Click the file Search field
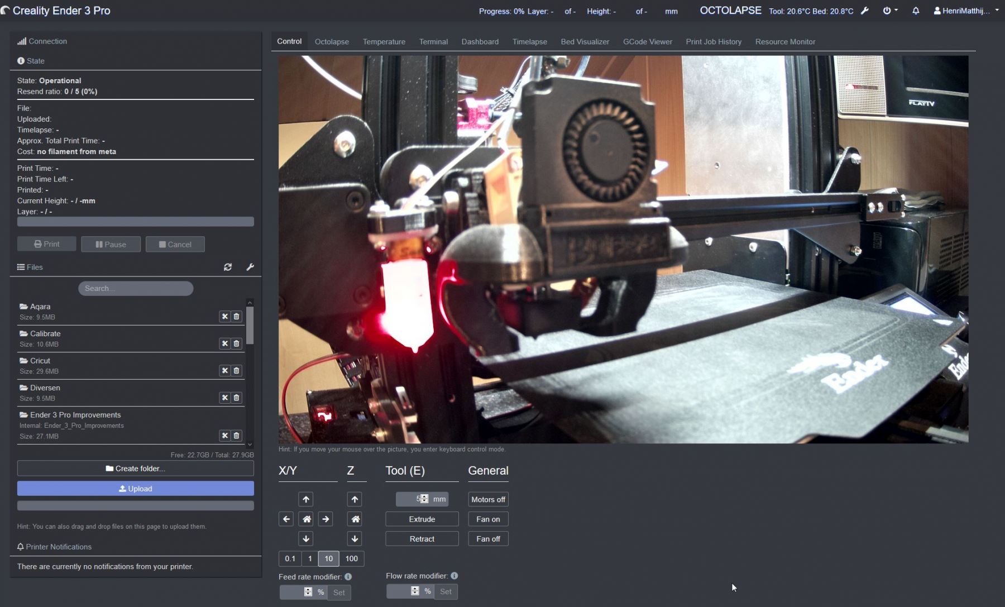Image resolution: width=1005 pixels, height=607 pixels. (136, 289)
